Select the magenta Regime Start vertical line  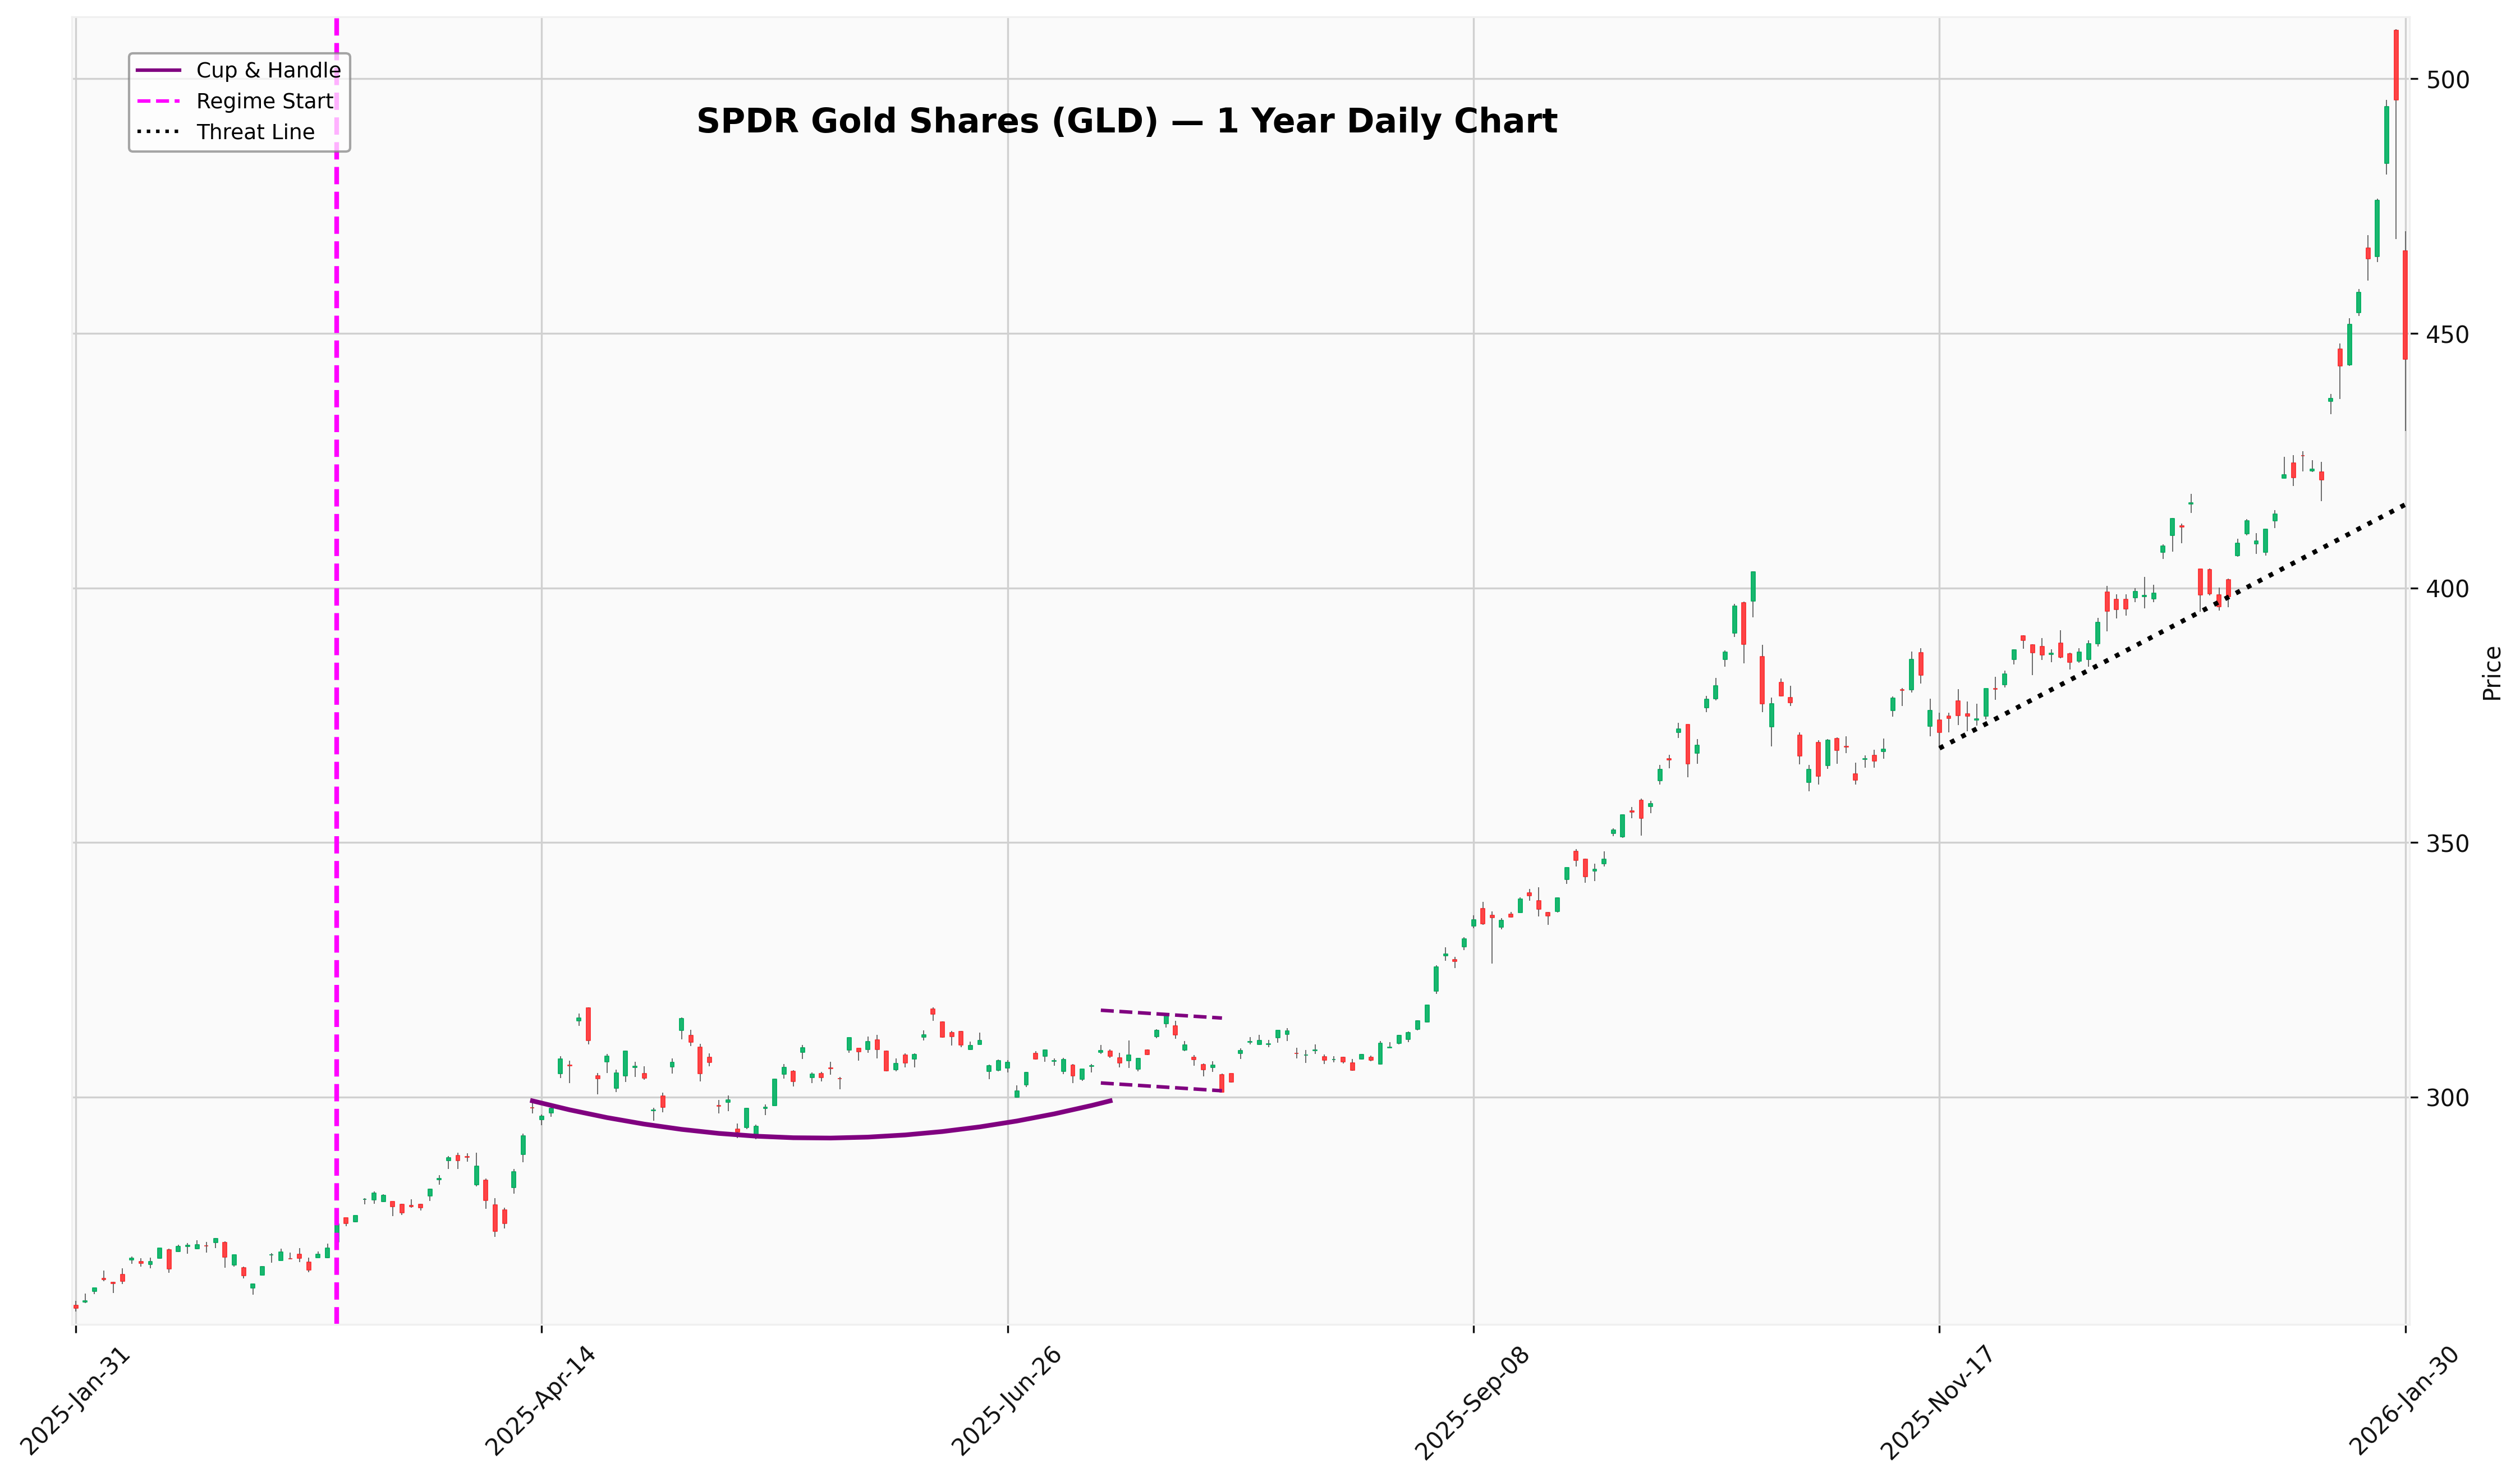click(336, 700)
